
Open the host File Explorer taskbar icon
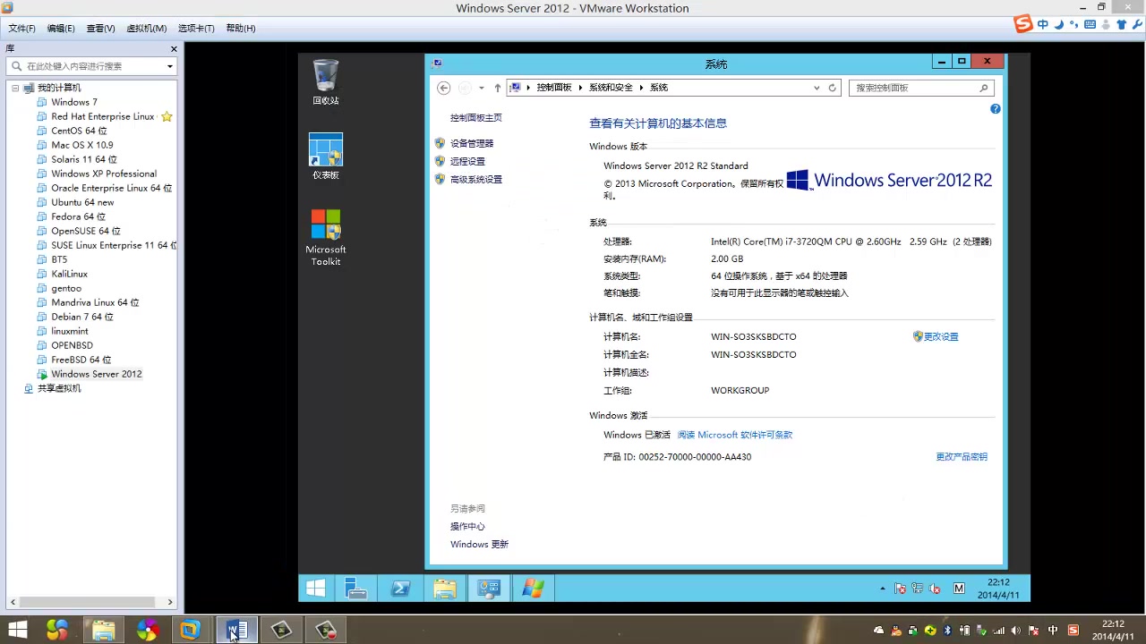[103, 630]
